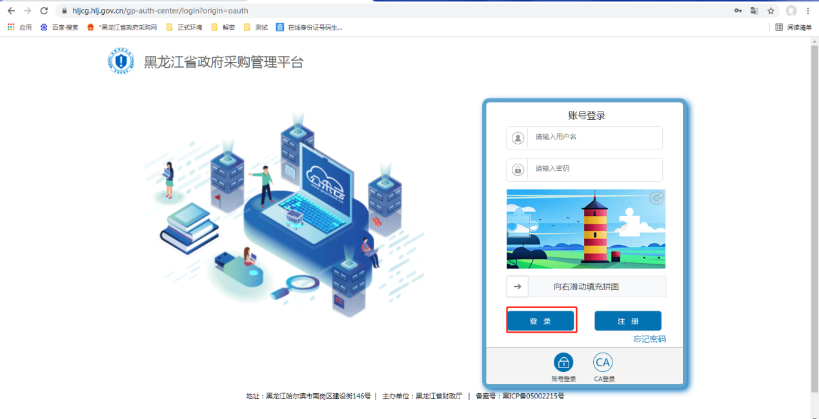Open the 百度·搜索 bookmark
The height and width of the screenshot is (419, 819).
(x=59, y=27)
